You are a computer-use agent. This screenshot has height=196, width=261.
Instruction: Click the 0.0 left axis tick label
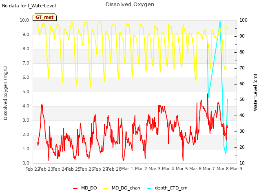[x=26, y=163]
